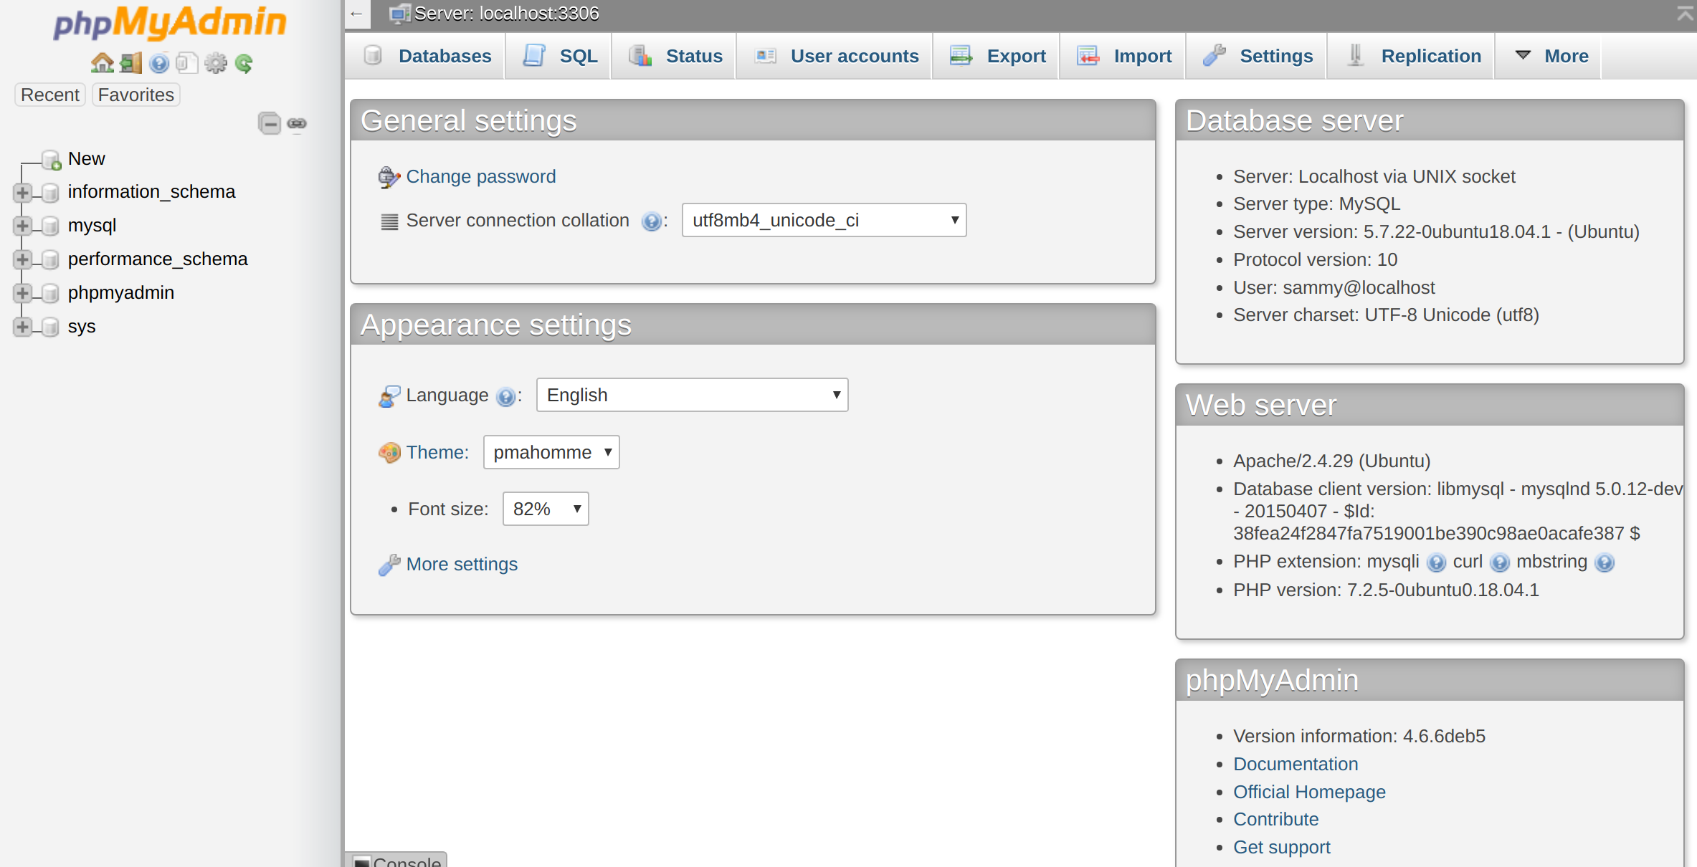
Task: Select the Status tab
Action: coord(693,54)
